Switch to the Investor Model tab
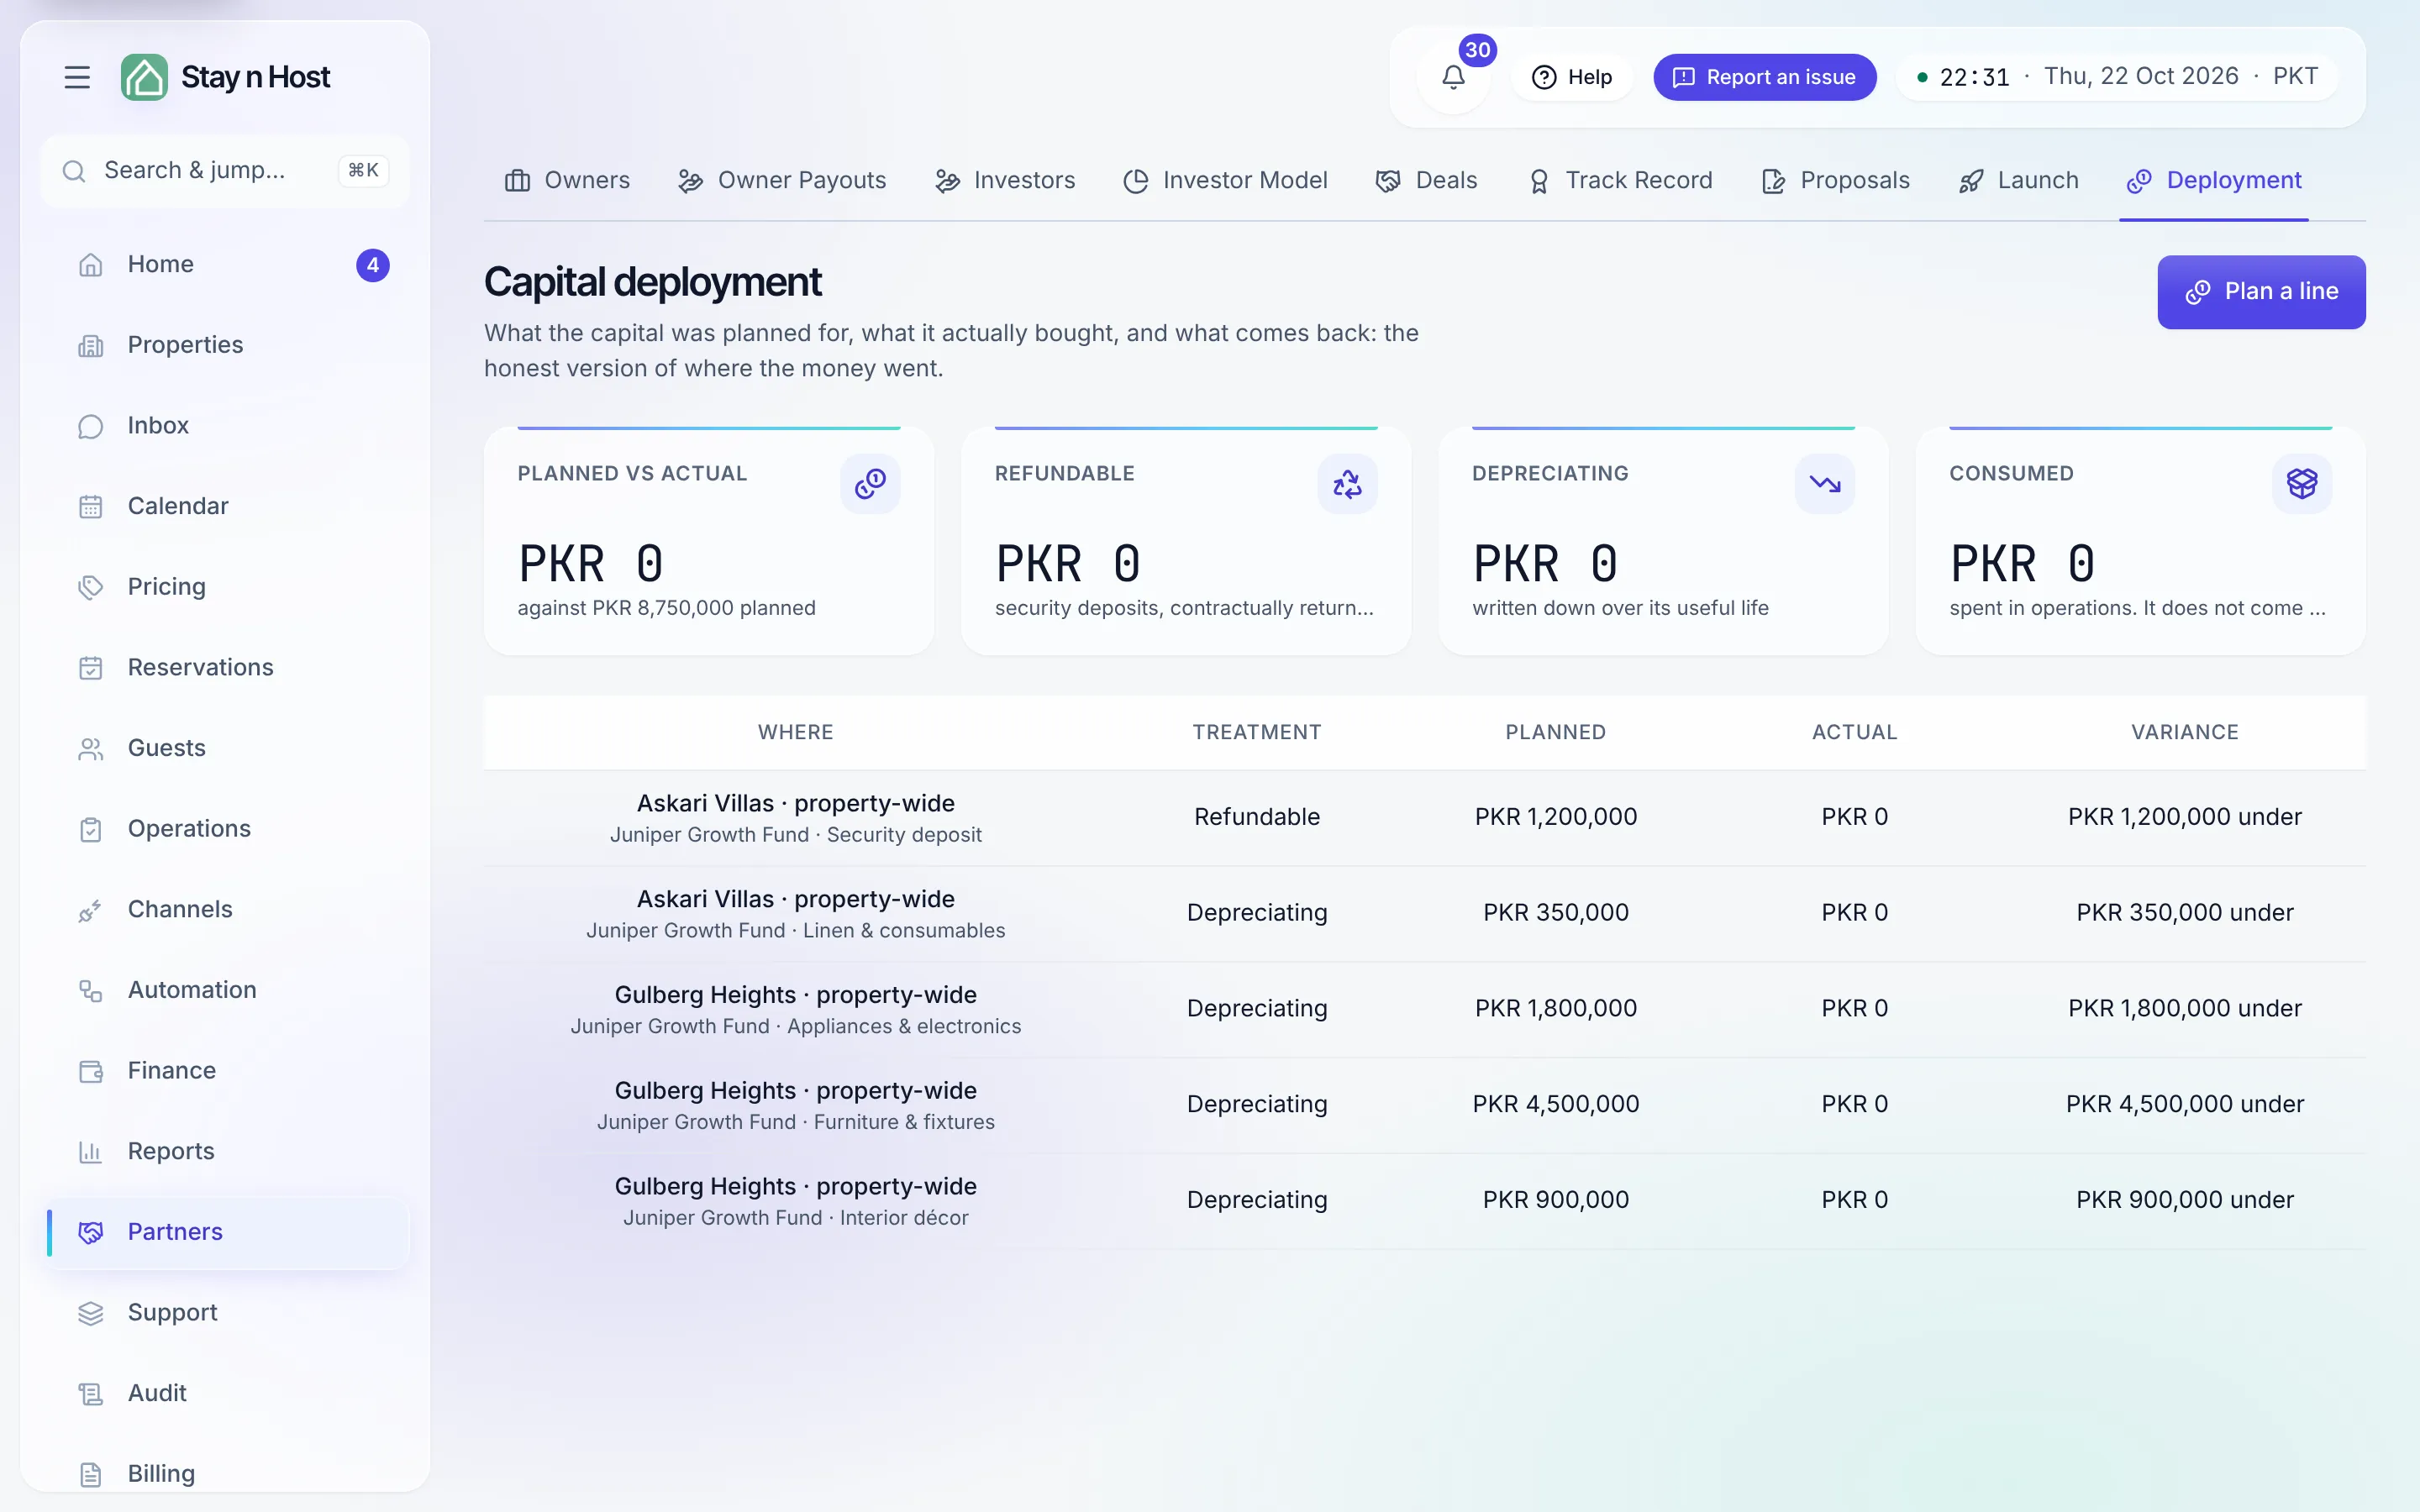This screenshot has width=2420, height=1512. point(1225,181)
